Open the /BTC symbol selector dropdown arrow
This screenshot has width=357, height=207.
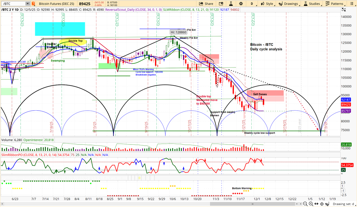(x=27, y=4)
